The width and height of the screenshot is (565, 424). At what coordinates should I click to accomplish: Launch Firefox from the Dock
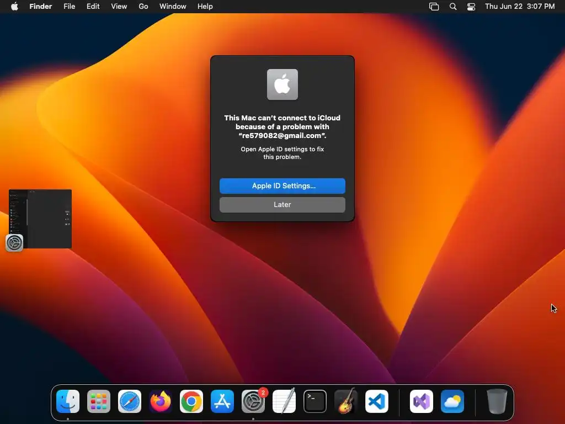[161, 401]
